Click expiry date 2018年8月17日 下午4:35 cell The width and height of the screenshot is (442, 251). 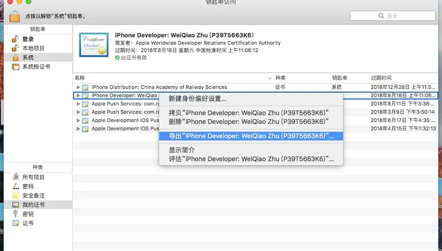click(403, 120)
